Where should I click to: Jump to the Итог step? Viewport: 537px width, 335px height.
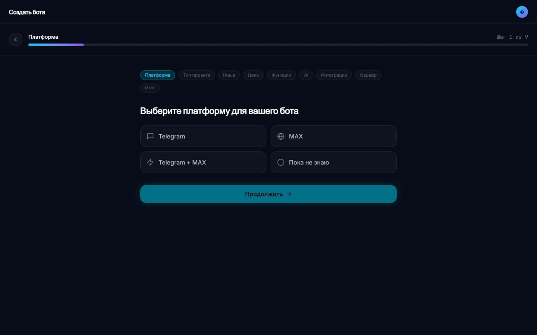point(150,88)
